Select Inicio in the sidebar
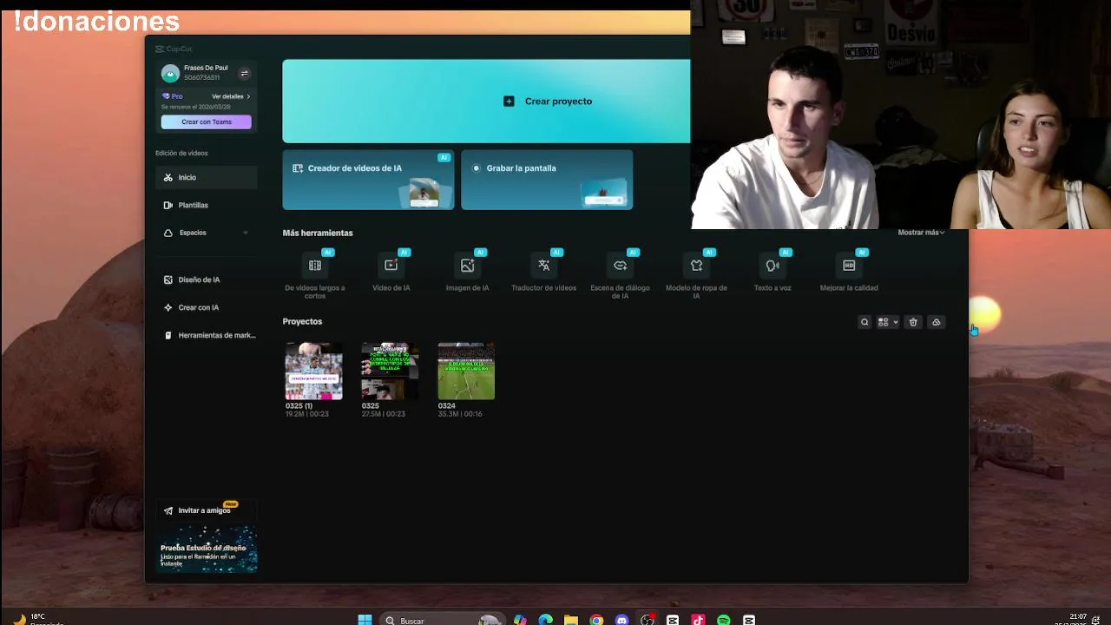 (x=207, y=177)
